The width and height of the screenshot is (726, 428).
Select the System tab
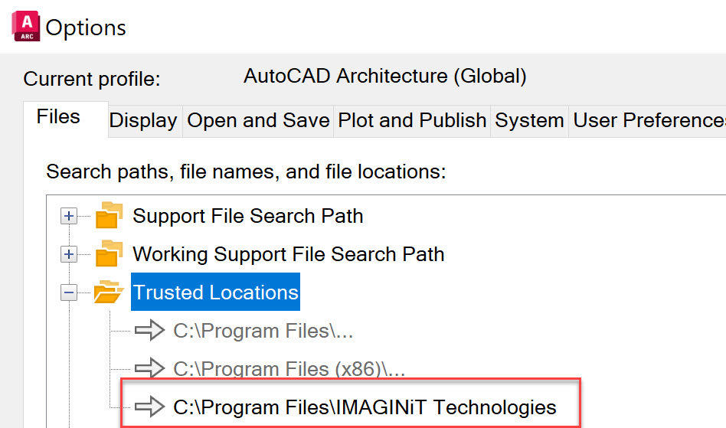pyautogui.click(x=529, y=121)
